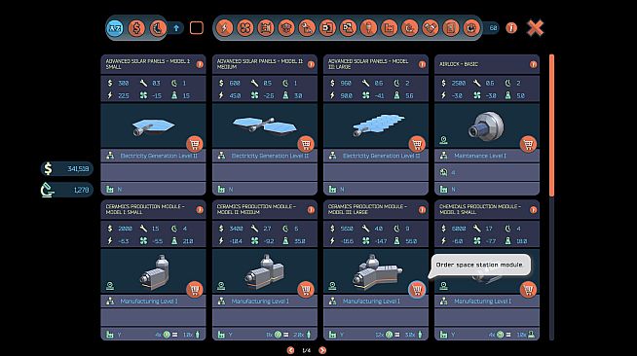Sort modules by price using dollar icon
637x356 pixels.
point(136,28)
